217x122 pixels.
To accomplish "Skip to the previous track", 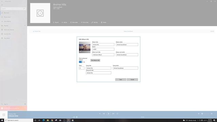I will pyautogui.click(x=104, y=114).
